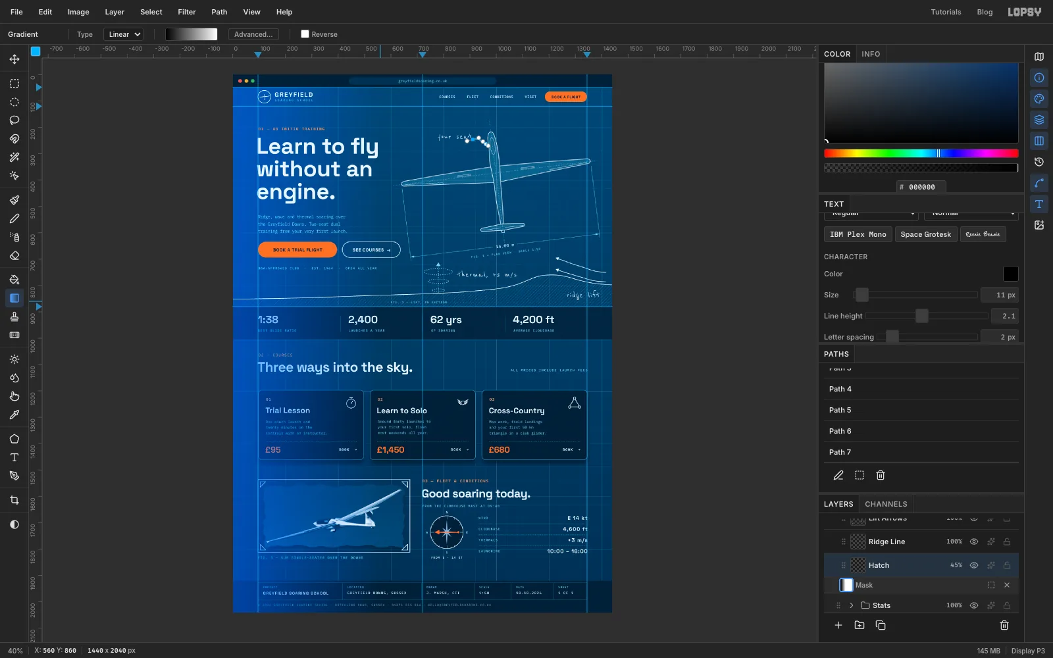Open the gradient Type dropdown

coord(125,34)
